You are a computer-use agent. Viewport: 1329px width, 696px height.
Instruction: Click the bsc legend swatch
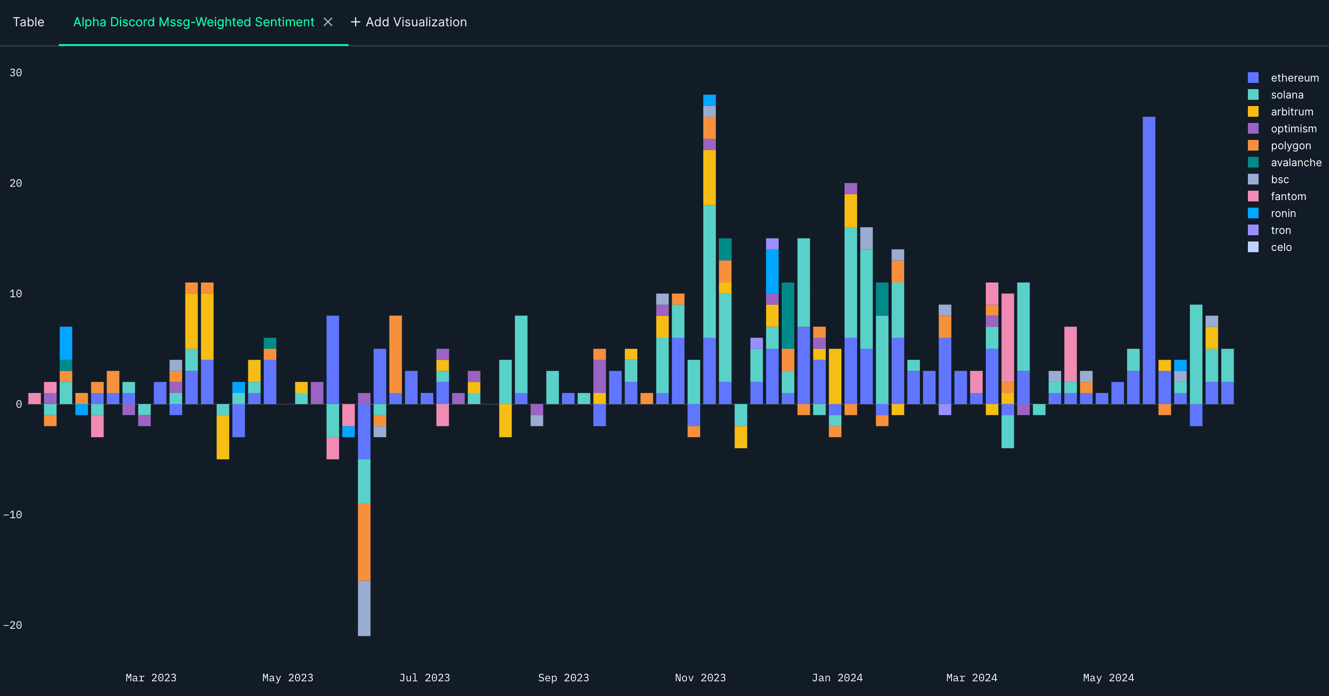[1253, 180]
